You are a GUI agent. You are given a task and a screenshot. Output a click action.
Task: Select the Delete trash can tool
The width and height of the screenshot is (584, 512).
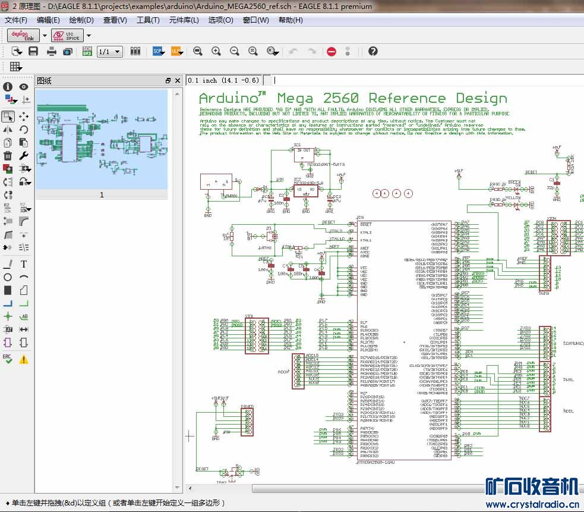8,156
